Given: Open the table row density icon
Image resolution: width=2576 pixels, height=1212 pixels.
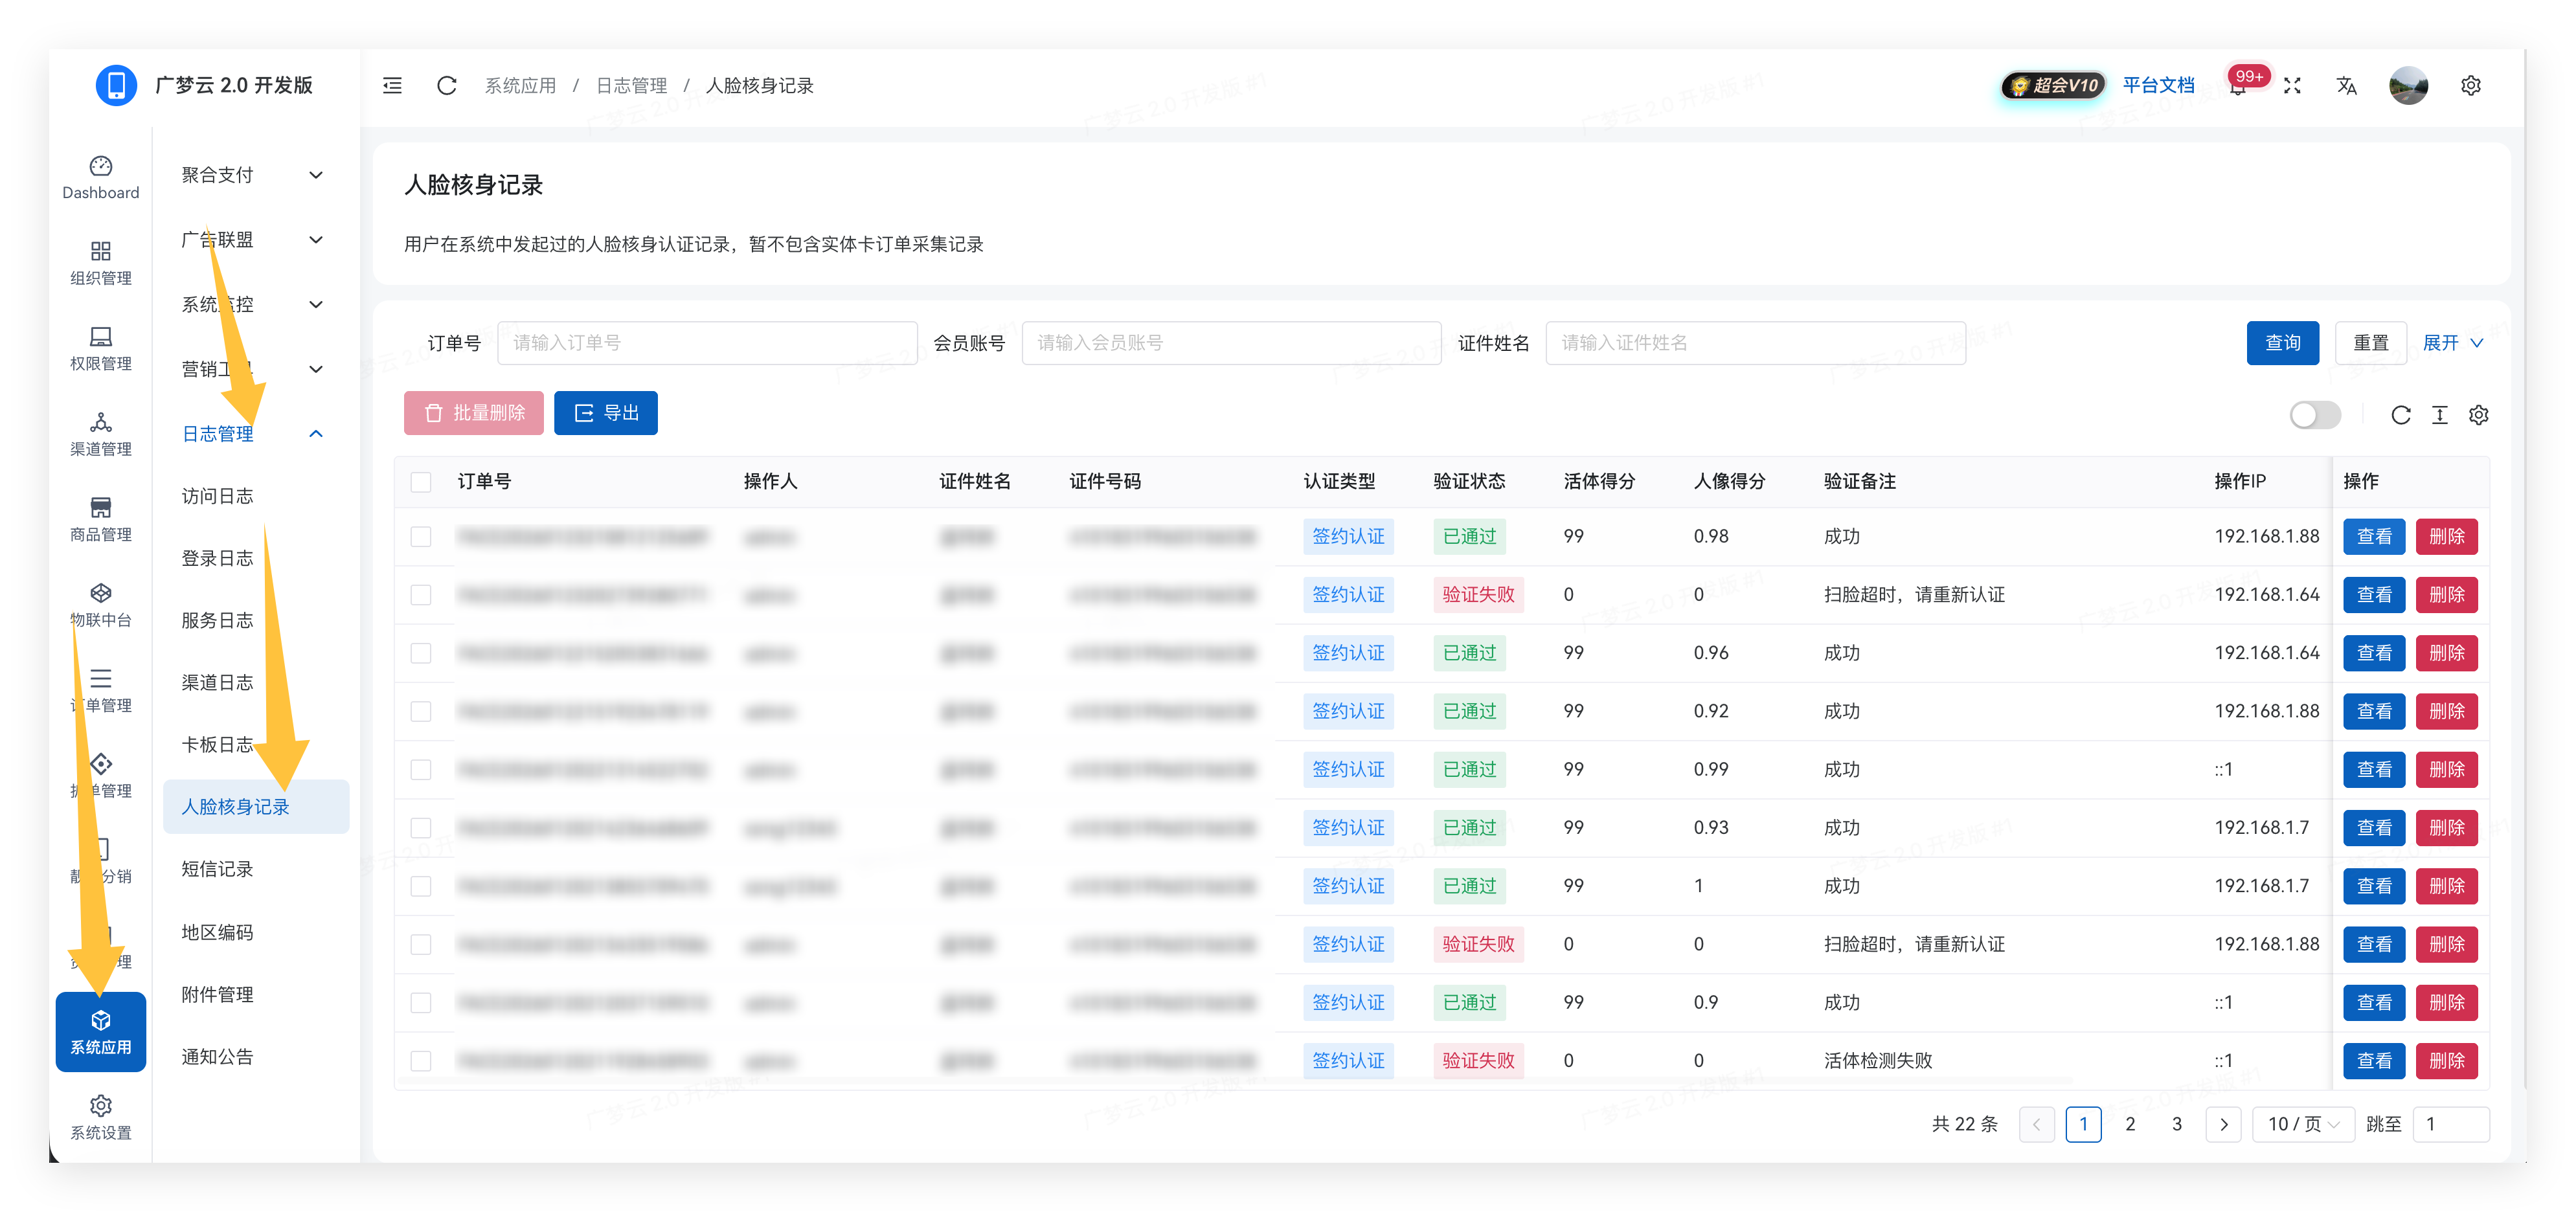Looking at the screenshot, I should point(2439,415).
